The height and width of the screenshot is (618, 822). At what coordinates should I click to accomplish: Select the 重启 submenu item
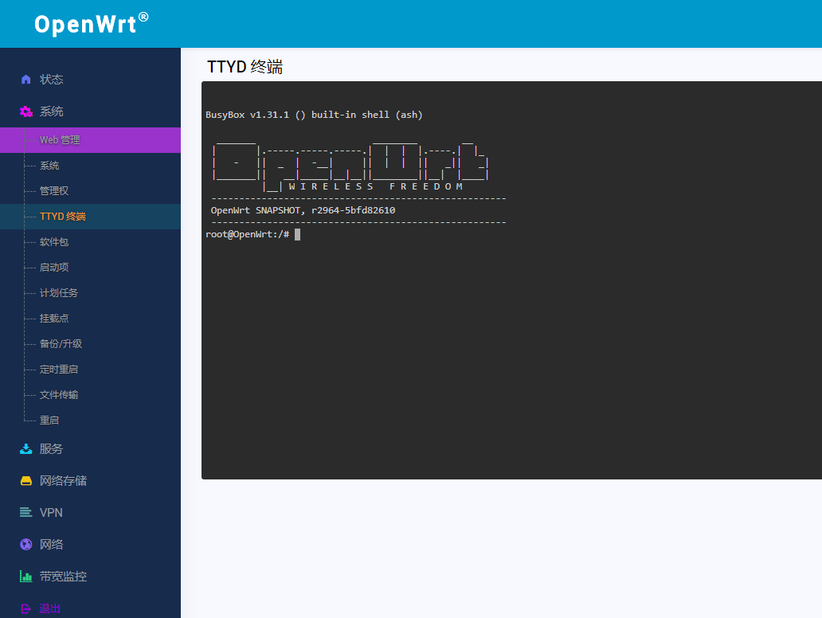[x=90, y=420]
